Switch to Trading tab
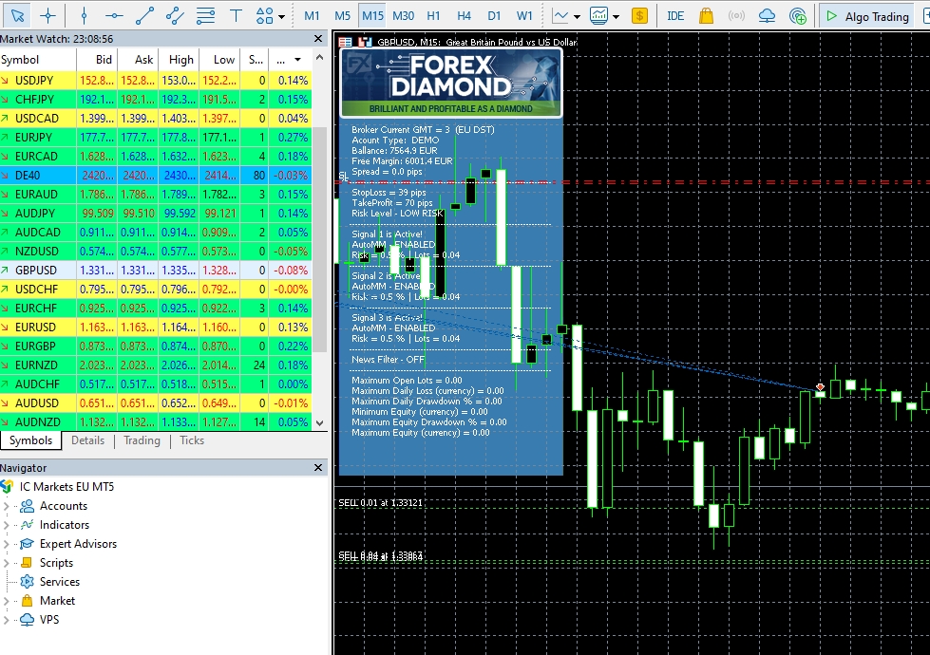This screenshot has width=930, height=655. pyautogui.click(x=142, y=440)
